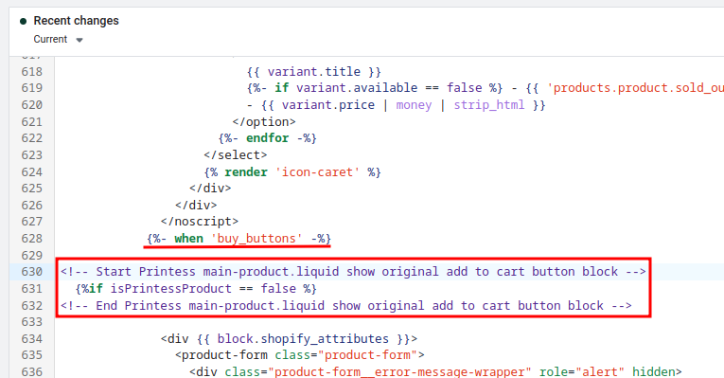This screenshot has width=724, height=378.
Task: Click line number 633 in gutter
Action: point(32,321)
